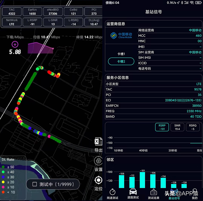Toggle the testing checkbox (1/9999)
Screen dimensions: 203x201
[35, 184]
